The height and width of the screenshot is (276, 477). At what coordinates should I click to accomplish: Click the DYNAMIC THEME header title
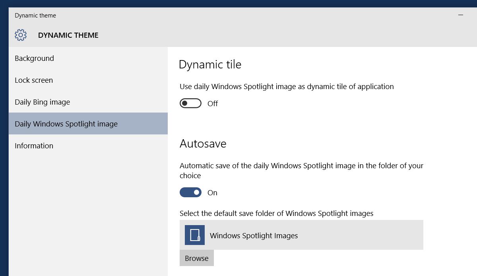coord(68,35)
